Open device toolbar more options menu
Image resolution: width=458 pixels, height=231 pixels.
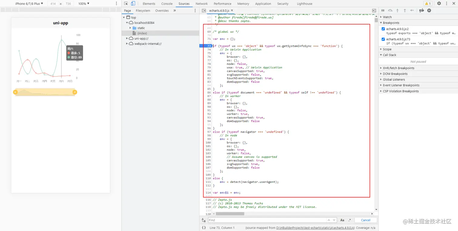117,4
